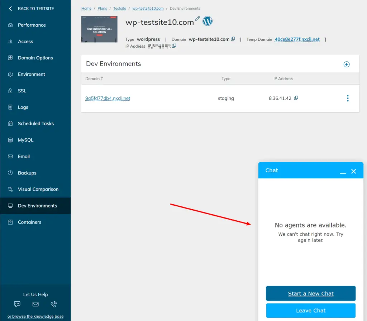Open the three-dot menu for the staging environment
Image resolution: width=367 pixels, height=321 pixels.
348,98
